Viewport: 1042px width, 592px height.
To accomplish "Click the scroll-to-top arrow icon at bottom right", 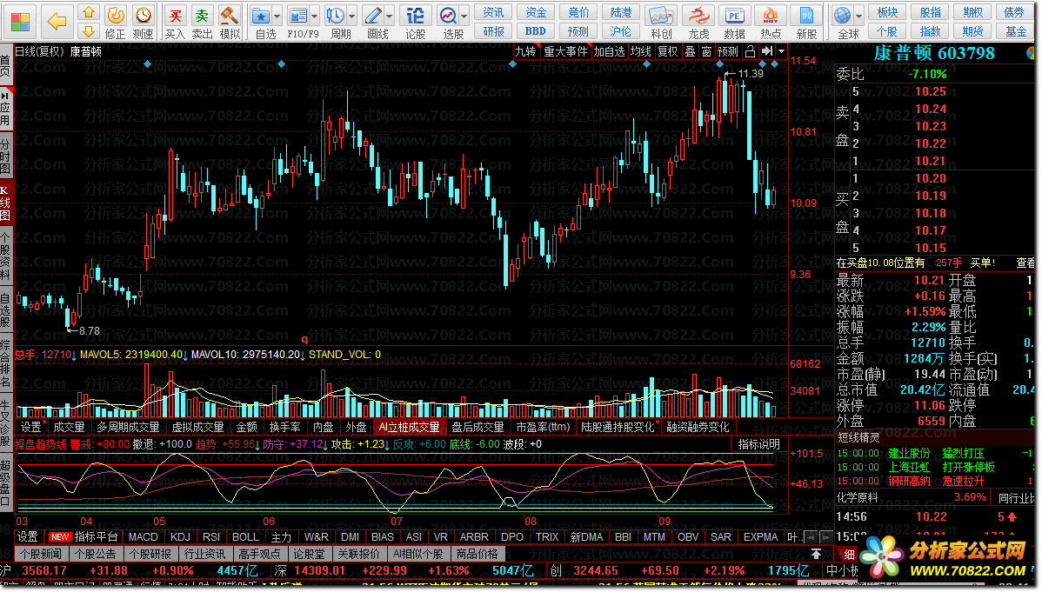I will (x=816, y=554).
